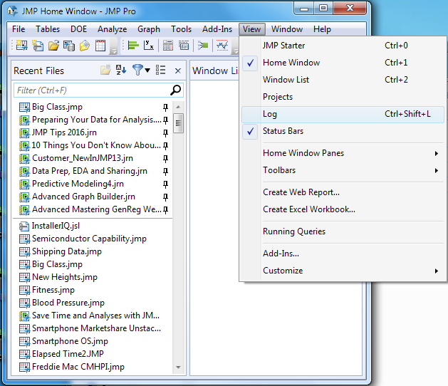Toggle the checked Home Window menu item

click(343, 63)
